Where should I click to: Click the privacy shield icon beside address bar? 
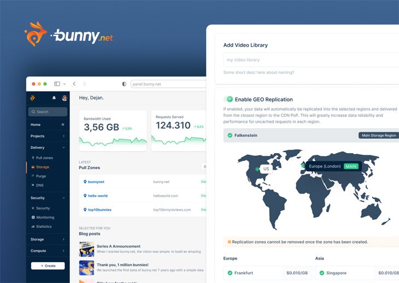point(124,84)
